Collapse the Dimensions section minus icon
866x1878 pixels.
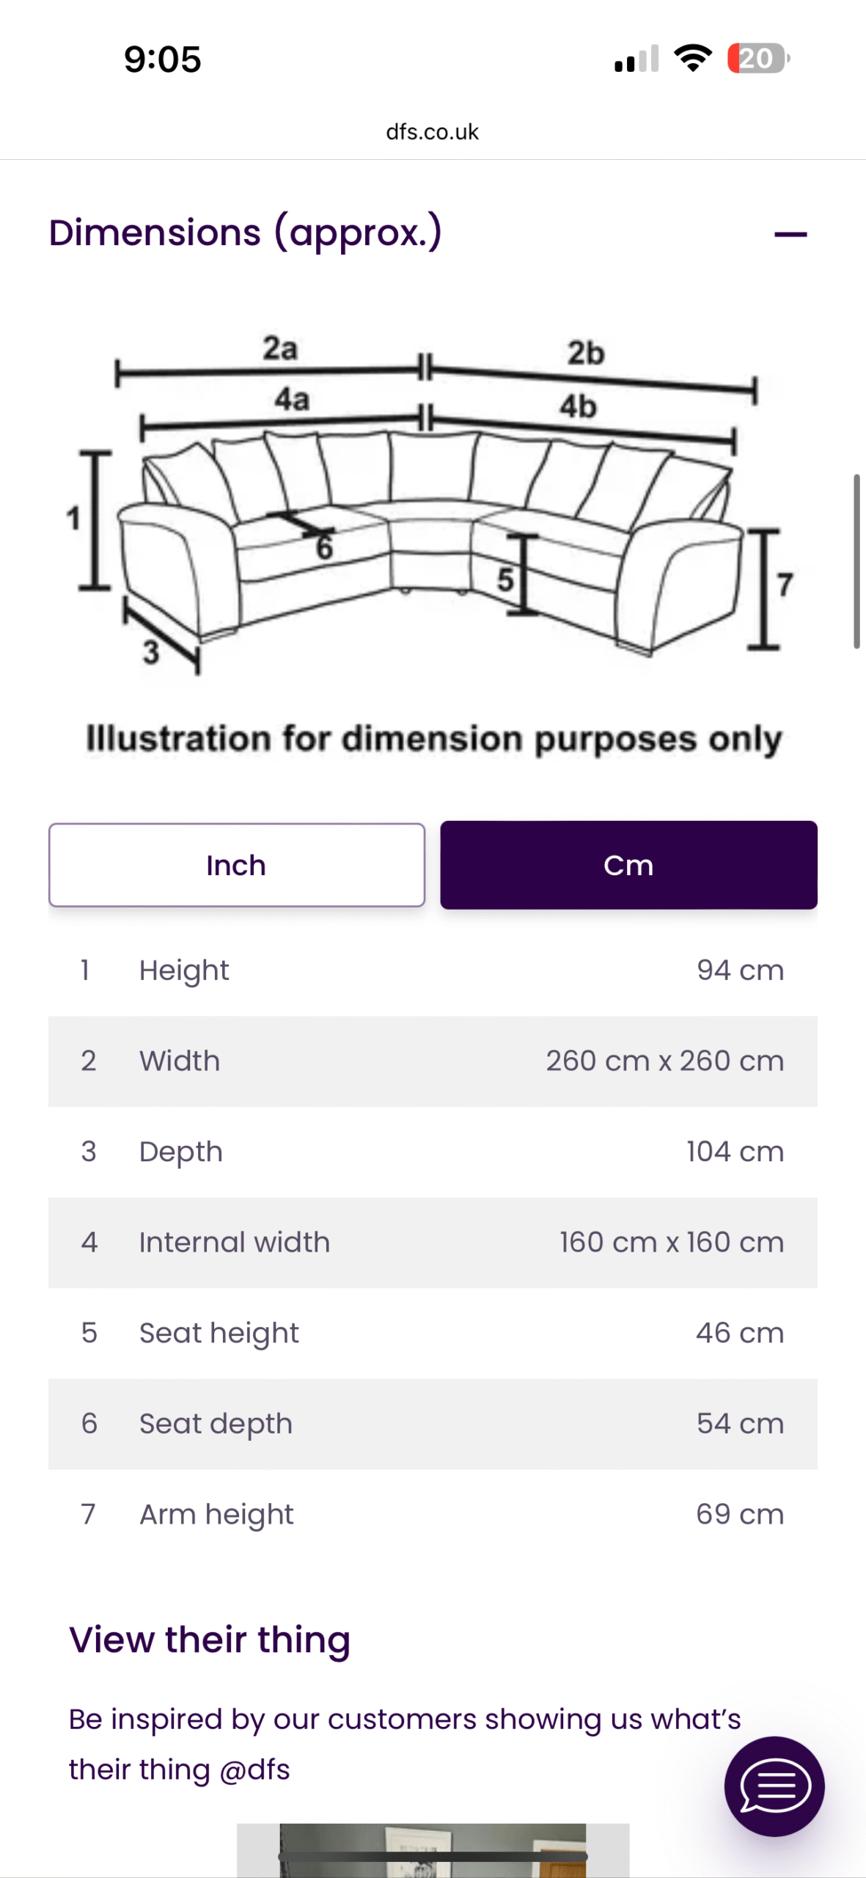click(x=790, y=235)
